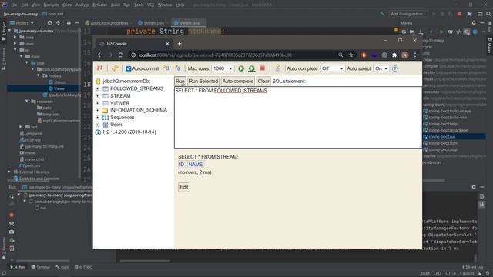This screenshot has width=493, height=277.
Task: Click Add Configuration in IntelliJ toolbar
Action: click(407, 14)
